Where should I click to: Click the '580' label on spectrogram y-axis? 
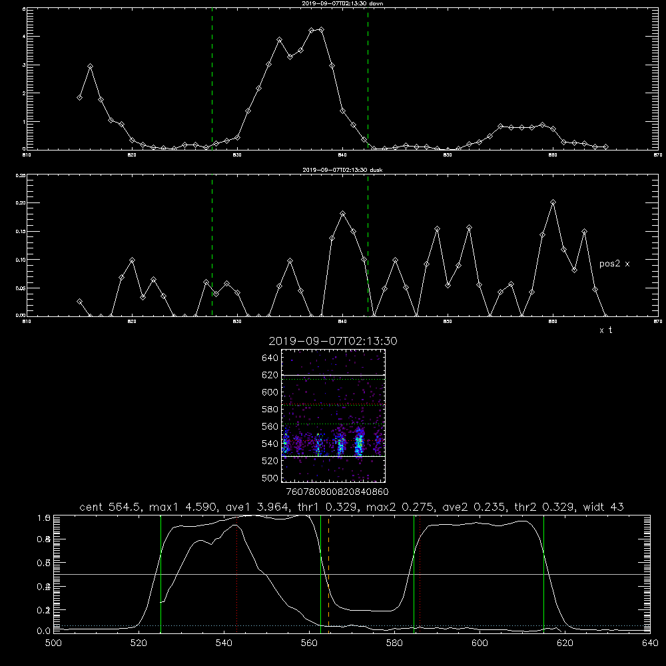[270, 410]
